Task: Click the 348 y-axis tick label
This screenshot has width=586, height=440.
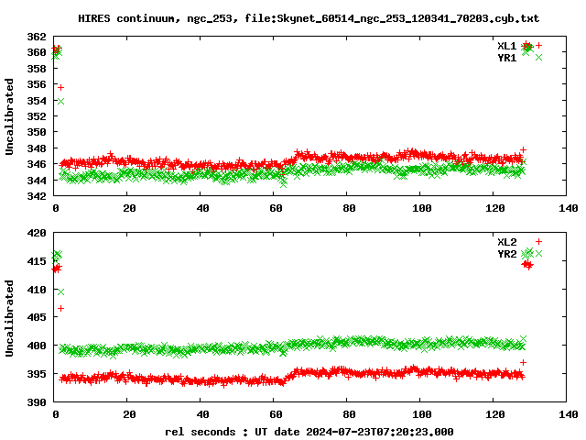Action: click(x=37, y=148)
